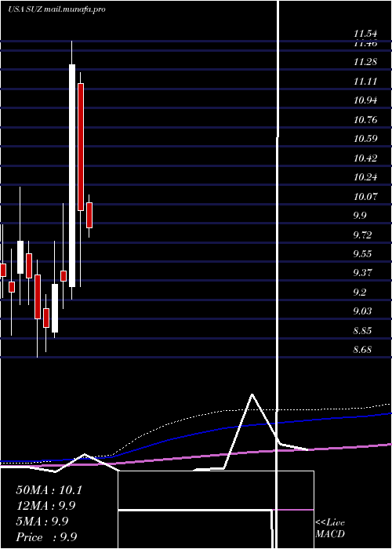Select the 8.85 price axis label
Screen dimensions: 392x549
click(x=362, y=330)
